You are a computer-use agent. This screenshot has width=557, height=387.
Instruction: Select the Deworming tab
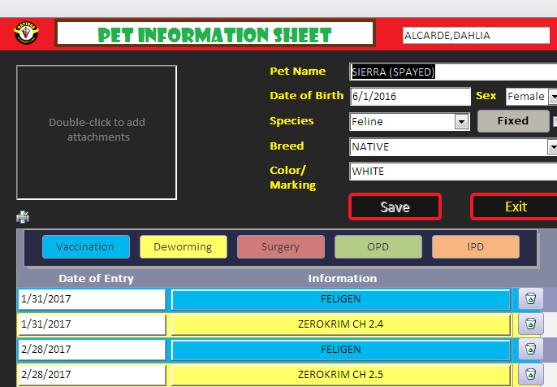coord(183,247)
